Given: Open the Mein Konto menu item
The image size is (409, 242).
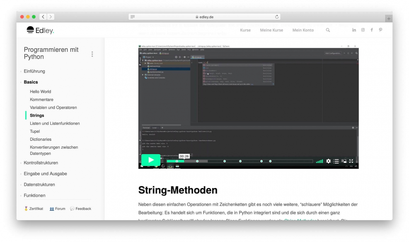Looking at the screenshot, I should [303, 30].
